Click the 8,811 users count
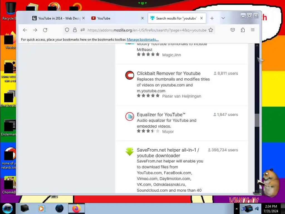 click(225, 73)
